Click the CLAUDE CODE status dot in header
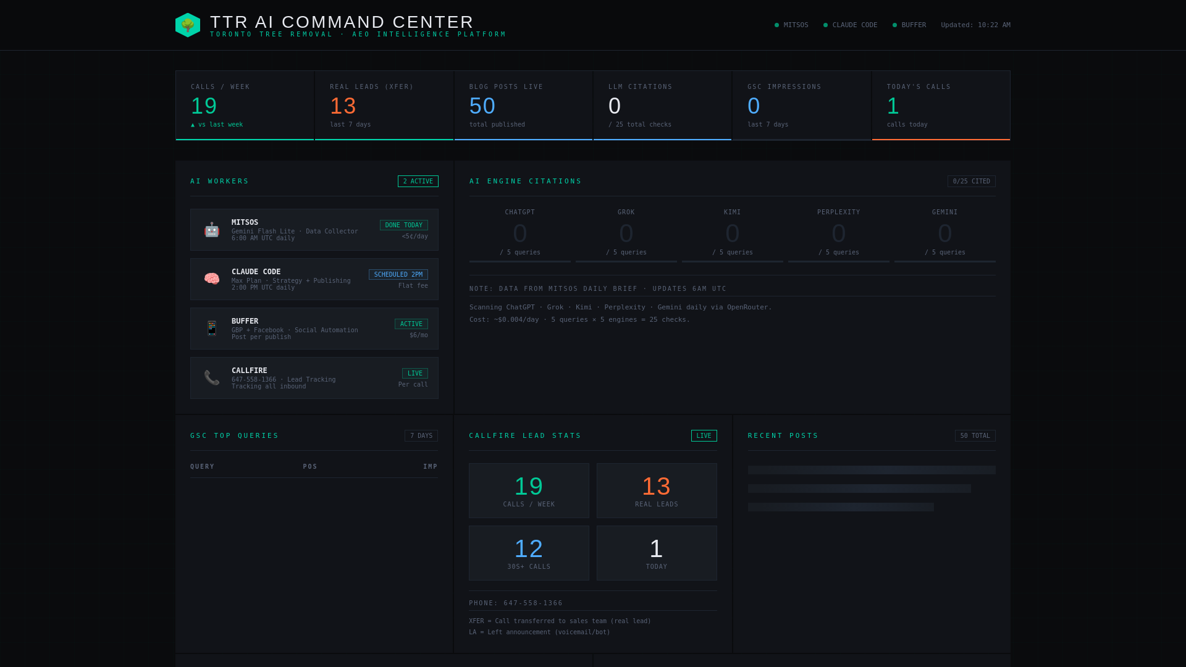1186x667 pixels. tap(825, 25)
